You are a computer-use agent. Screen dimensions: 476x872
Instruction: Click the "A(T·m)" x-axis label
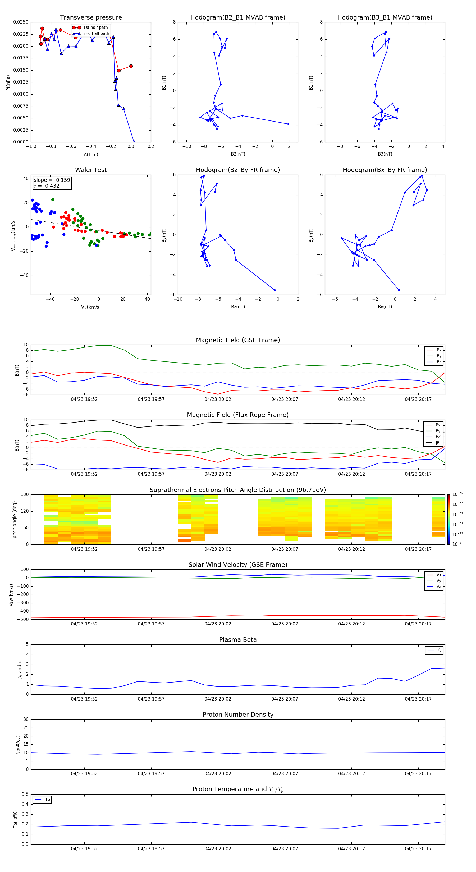click(91, 154)
